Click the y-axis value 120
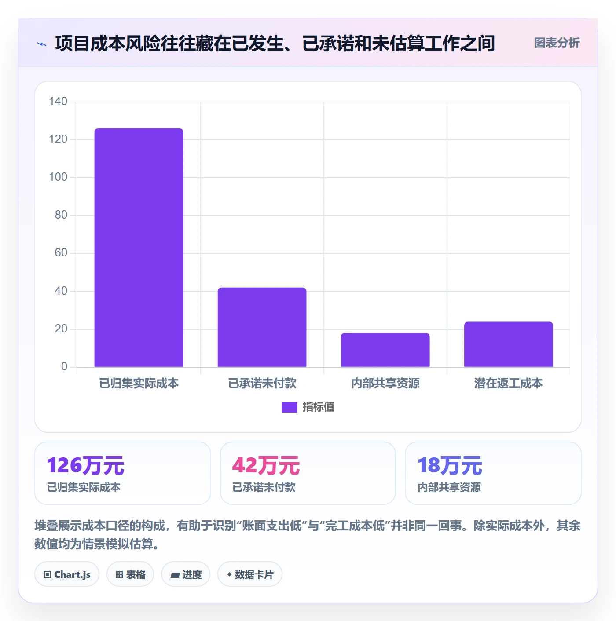This screenshot has height=621, width=616. pyautogui.click(x=58, y=139)
